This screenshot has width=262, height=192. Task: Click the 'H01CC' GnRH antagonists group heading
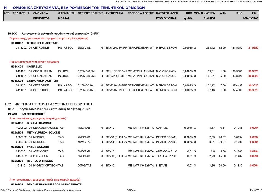(x=54, y=34)
